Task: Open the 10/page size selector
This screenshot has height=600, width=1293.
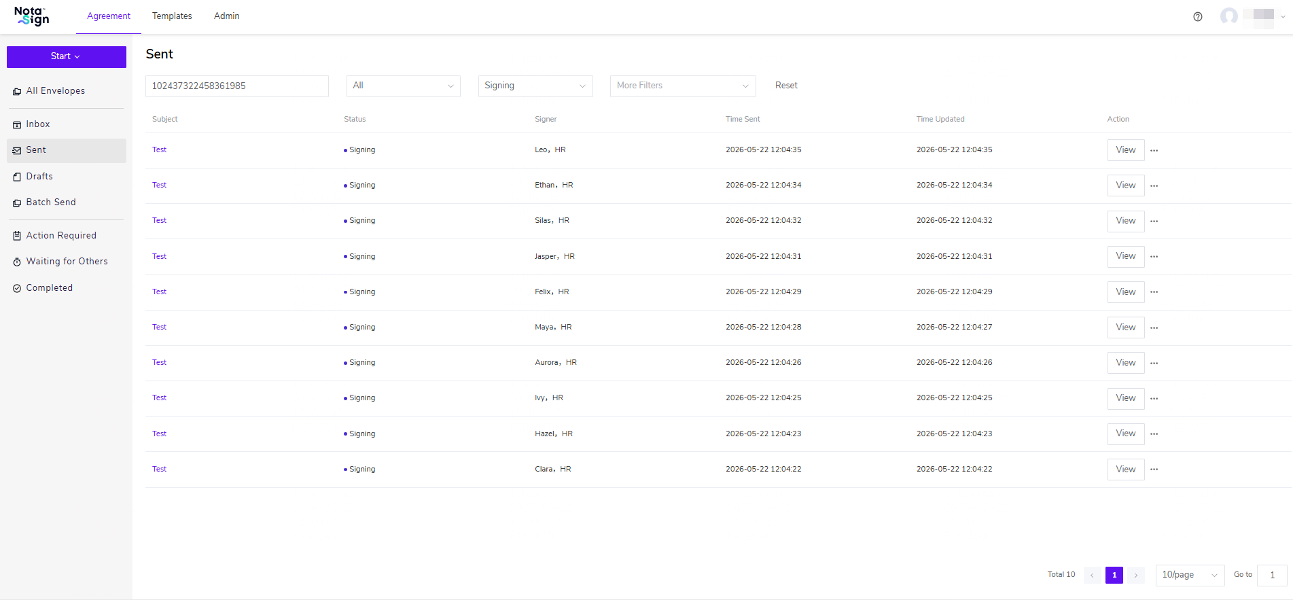Action: 1190,575
